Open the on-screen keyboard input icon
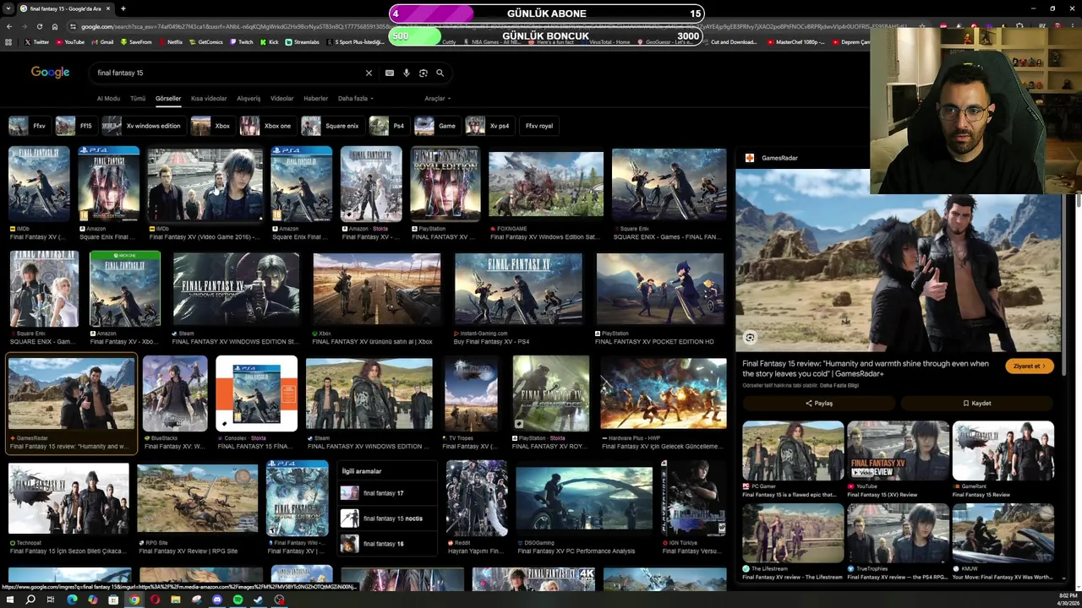Viewport: 1082px width, 608px height. click(389, 73)
